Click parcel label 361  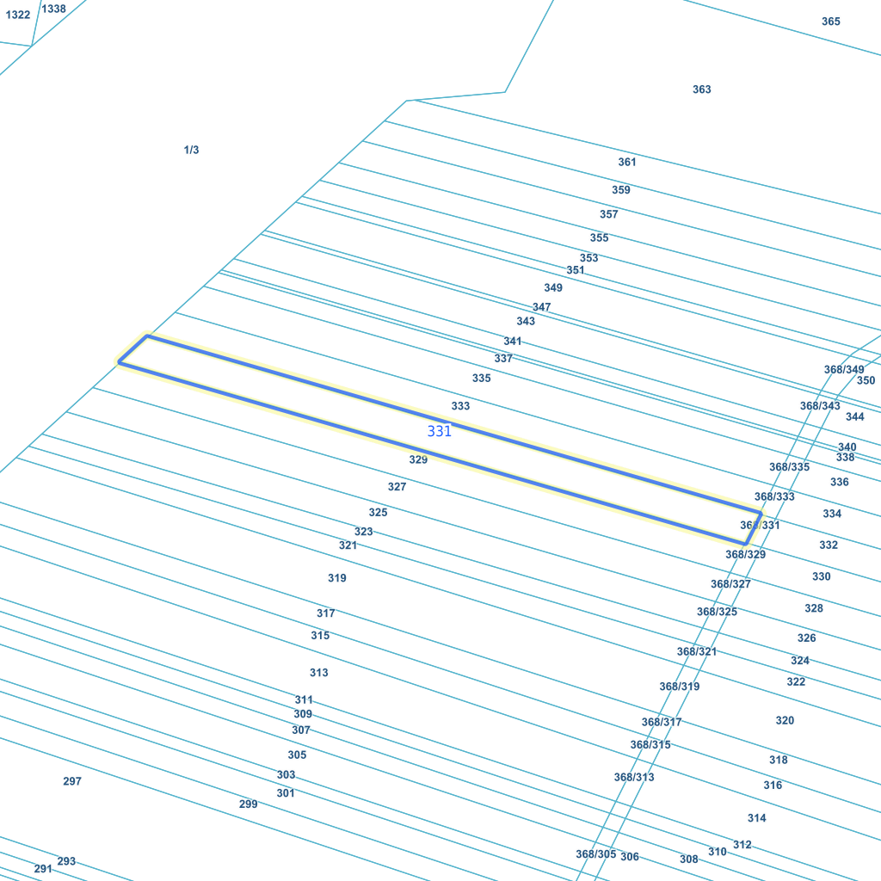(x=627, y=162)
